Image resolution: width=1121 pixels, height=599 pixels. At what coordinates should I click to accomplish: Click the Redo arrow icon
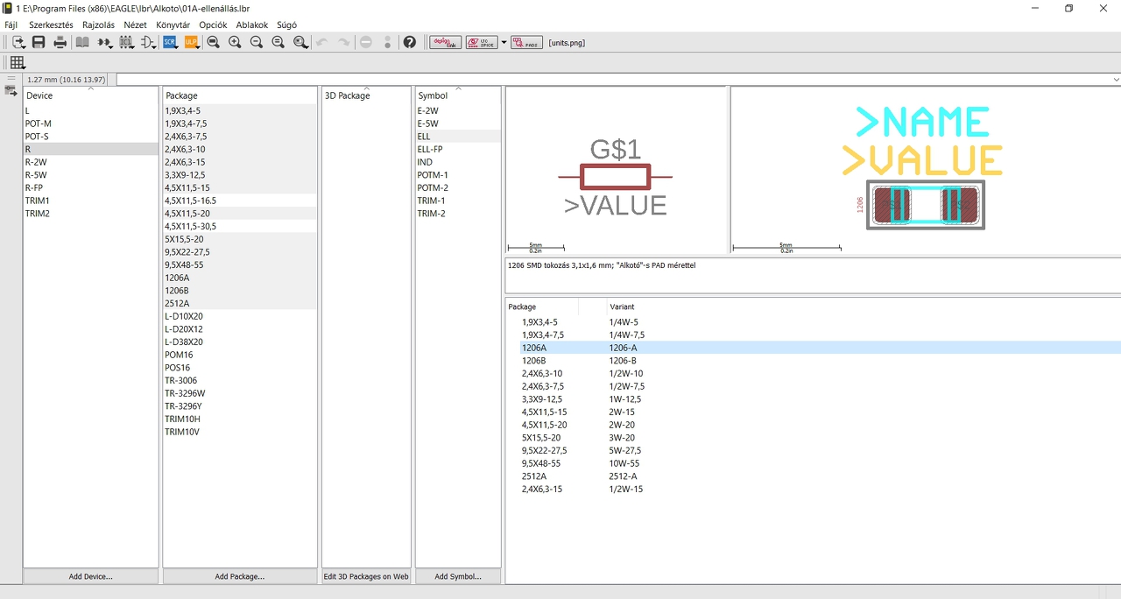point(344,42)
